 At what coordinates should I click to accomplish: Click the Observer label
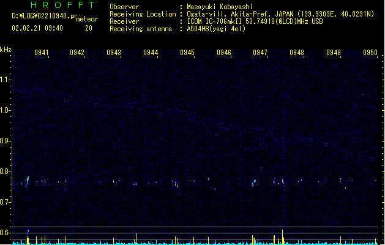pos(124,7)
